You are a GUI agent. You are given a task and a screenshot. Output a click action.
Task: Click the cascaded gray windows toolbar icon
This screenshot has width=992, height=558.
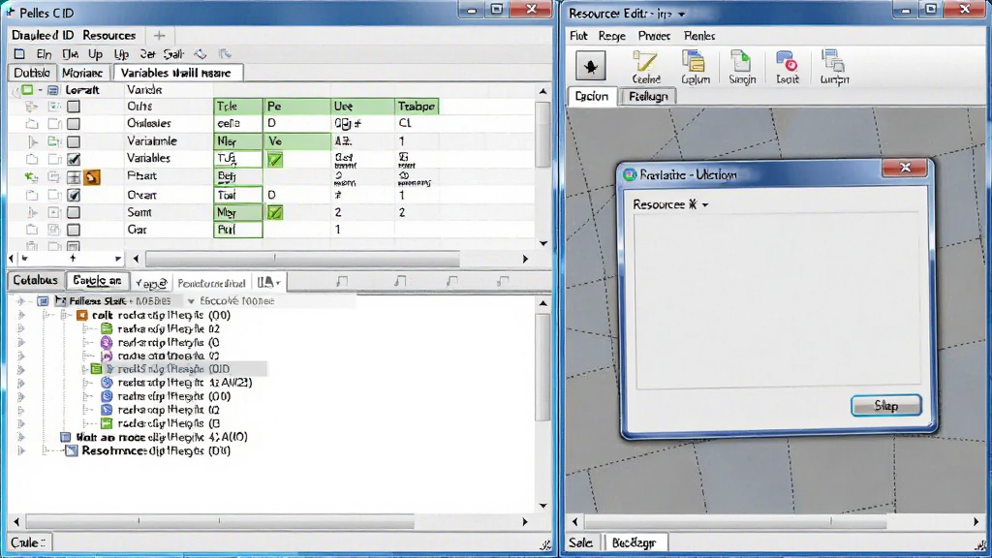point(832,61)
